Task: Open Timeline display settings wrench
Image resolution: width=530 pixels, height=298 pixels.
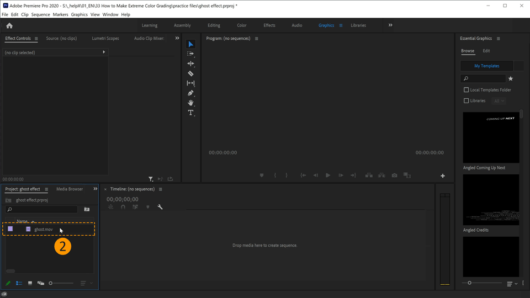Action: pyautogui.click(x=160, y=207)
